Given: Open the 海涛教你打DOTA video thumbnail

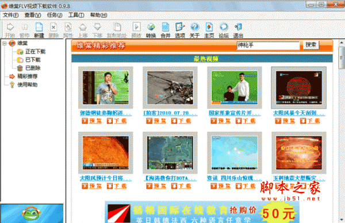Looking at the screenshot, I should click(170, 153).
